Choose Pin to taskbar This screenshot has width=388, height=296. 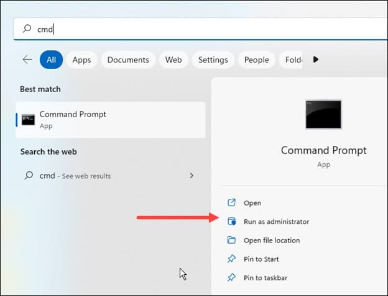point(266,278)
